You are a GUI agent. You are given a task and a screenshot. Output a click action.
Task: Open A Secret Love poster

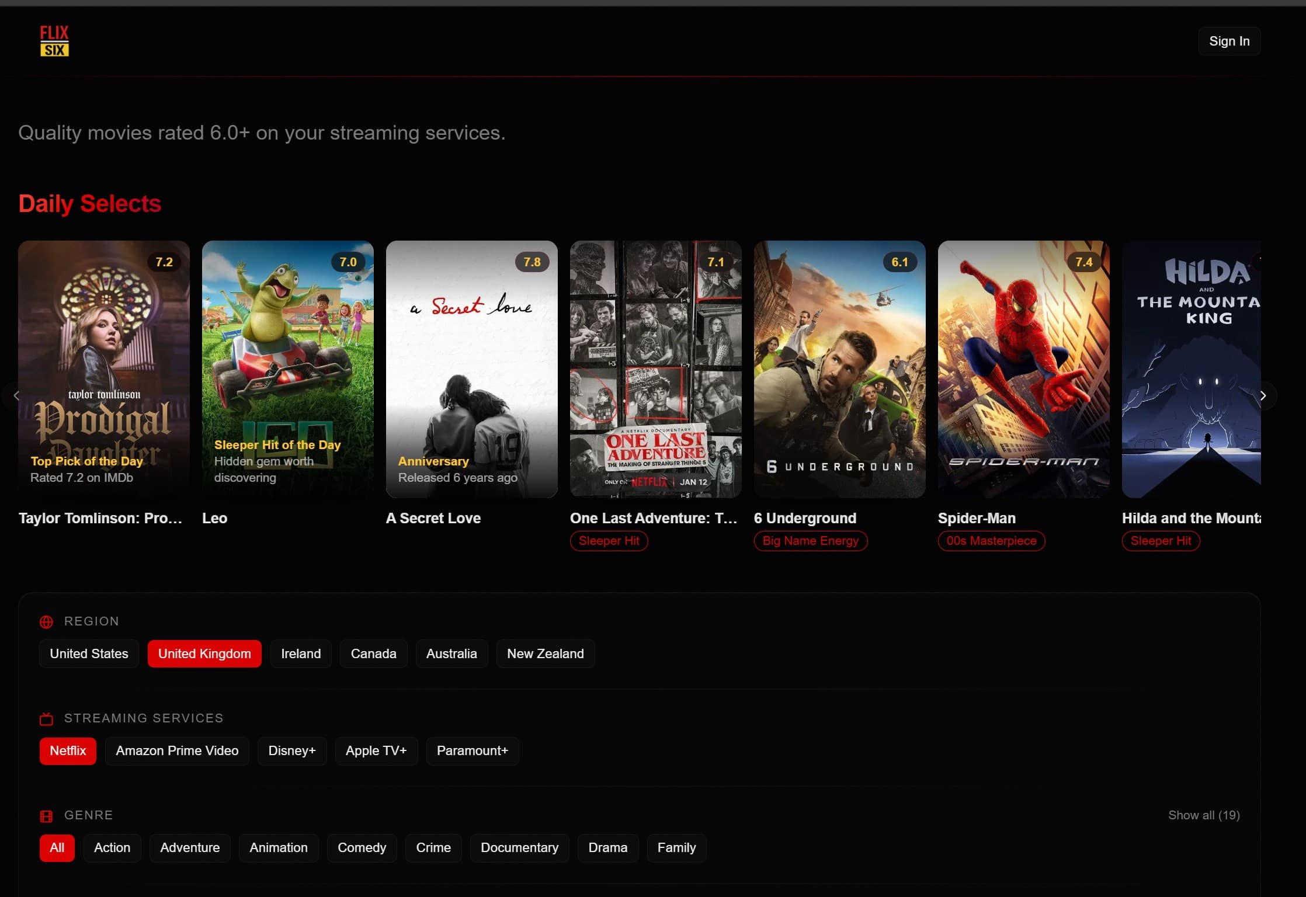click(472, 369)
